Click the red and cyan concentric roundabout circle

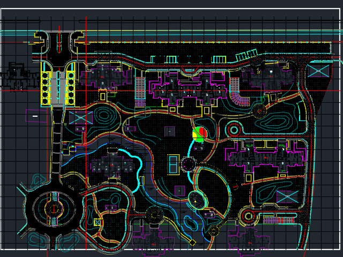click(x=234, y=130)
